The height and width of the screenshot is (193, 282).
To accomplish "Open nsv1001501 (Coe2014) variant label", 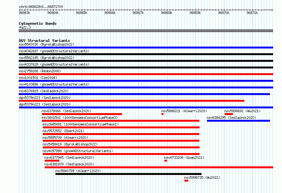I will coord(38,78).
